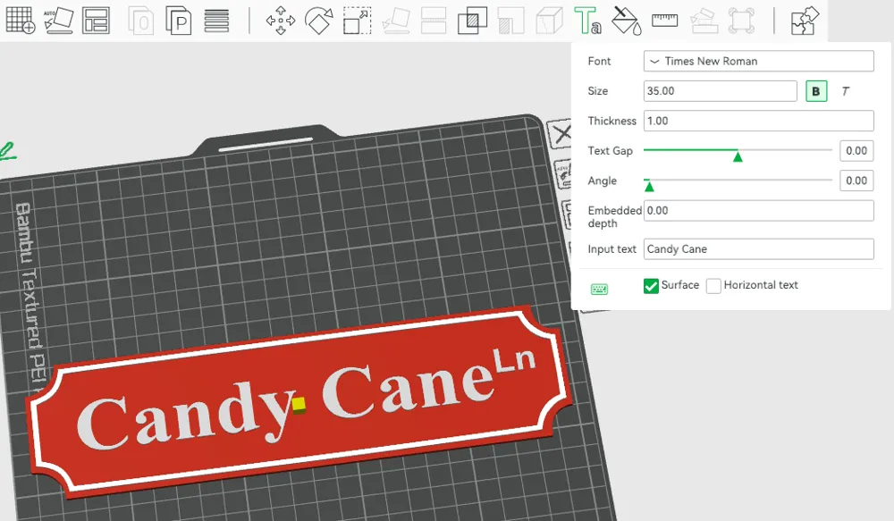
Task: Select the Candy Cane text on the sign
Action: (285, 405)
